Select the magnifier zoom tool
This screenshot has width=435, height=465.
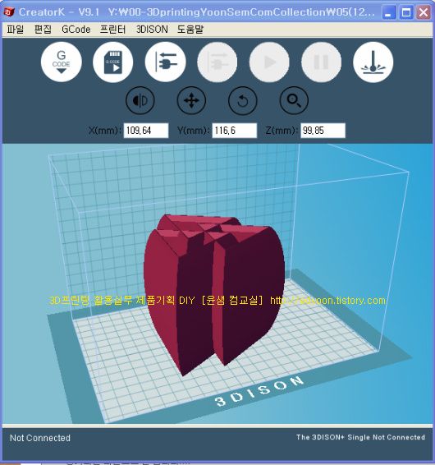point(294,100)
